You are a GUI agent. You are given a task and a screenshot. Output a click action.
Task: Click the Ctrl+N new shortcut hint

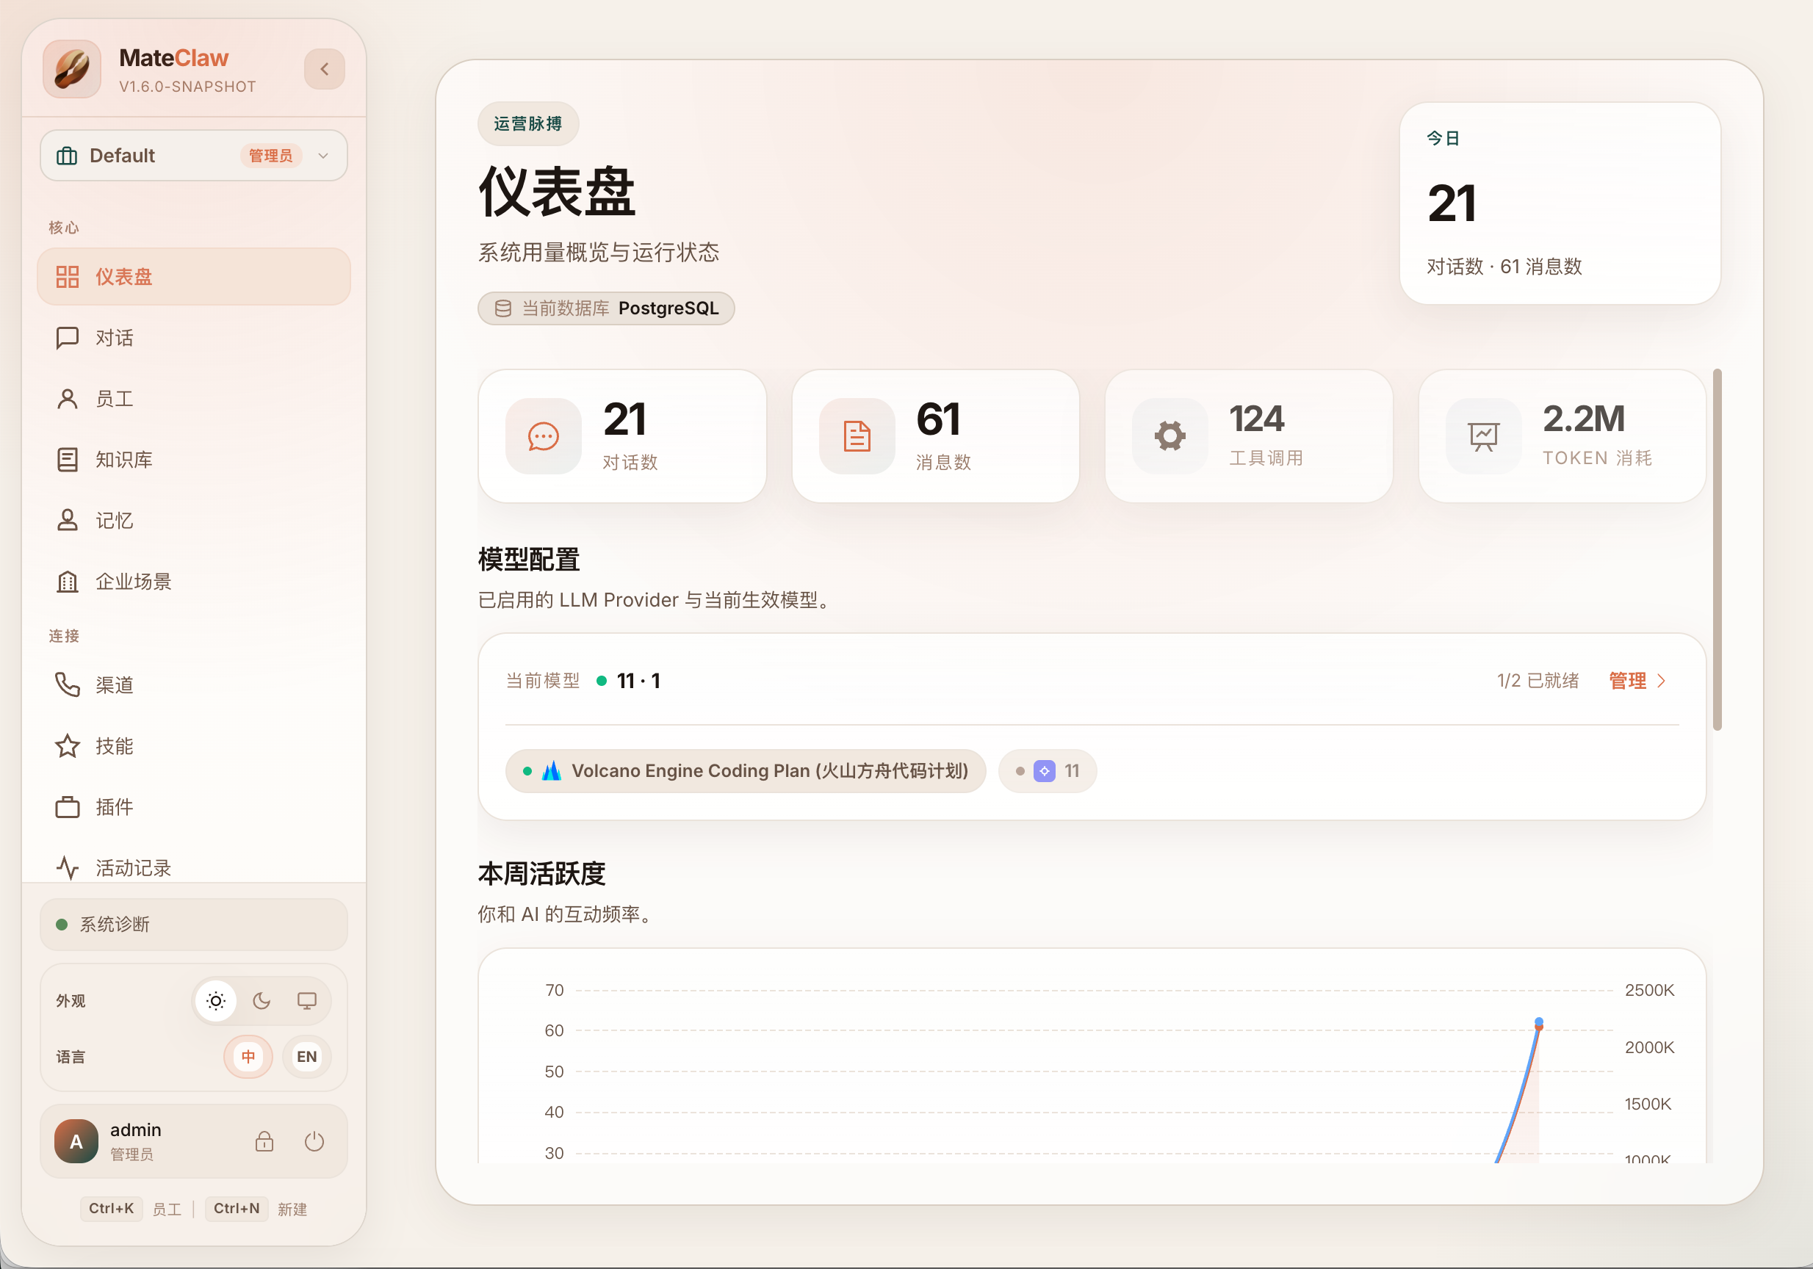(x=237, y=1208)
